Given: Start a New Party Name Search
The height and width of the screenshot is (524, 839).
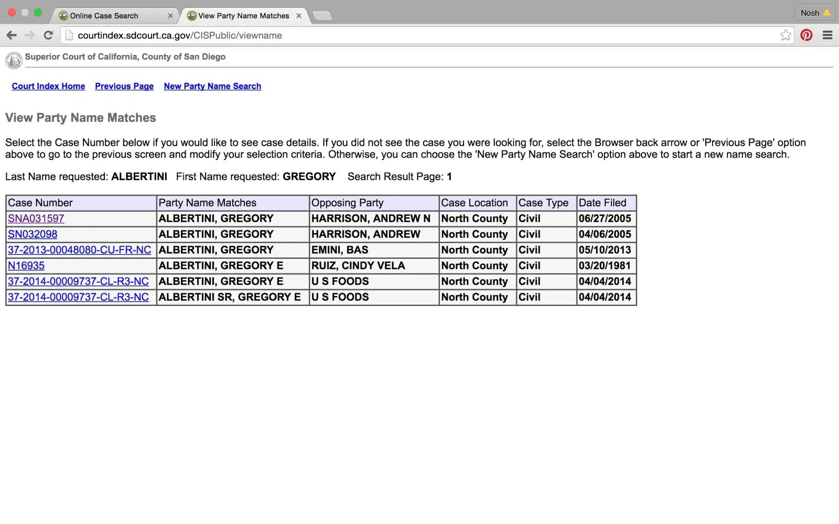Looking at the screenshot, I should (x=212, y=86).
